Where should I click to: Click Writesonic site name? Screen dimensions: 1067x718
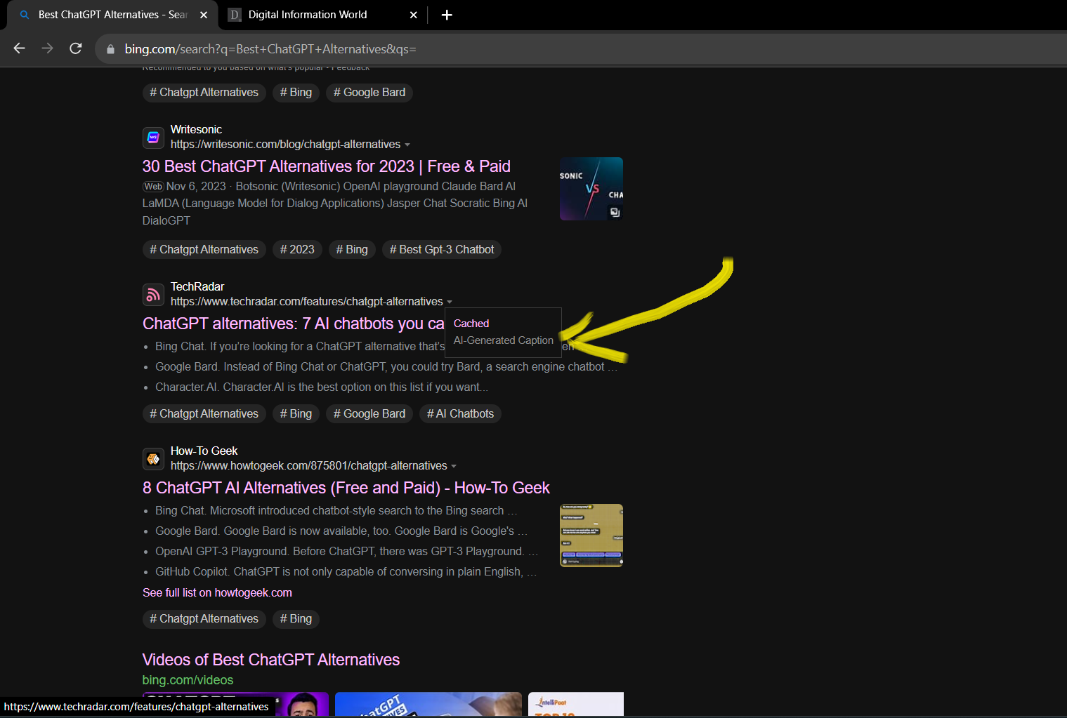point(196,129)
